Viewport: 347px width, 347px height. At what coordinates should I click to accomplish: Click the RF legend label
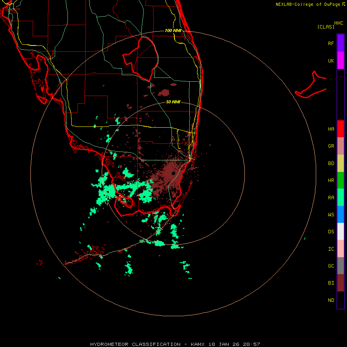coord(331,43)
